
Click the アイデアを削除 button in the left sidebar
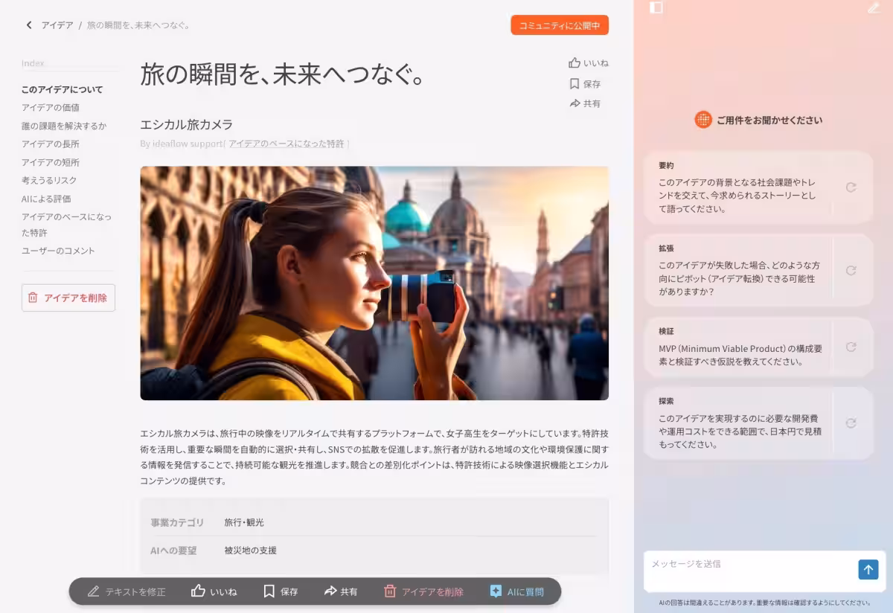68,297
